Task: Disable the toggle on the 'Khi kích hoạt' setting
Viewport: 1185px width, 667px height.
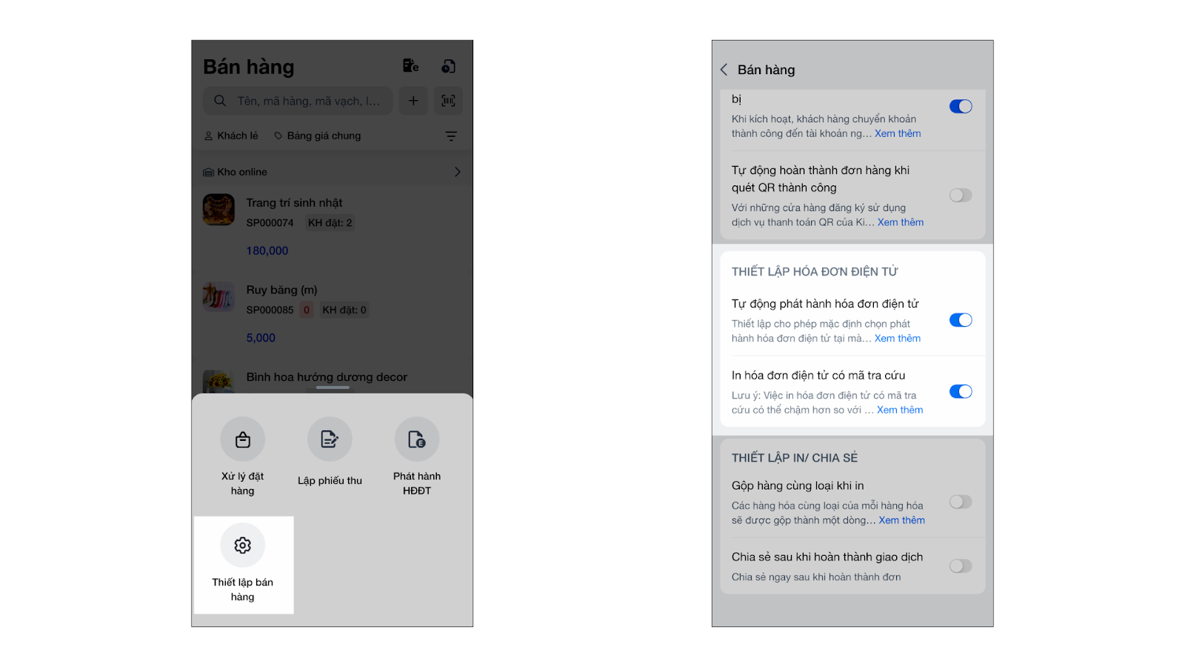Action: click(961, 107)
